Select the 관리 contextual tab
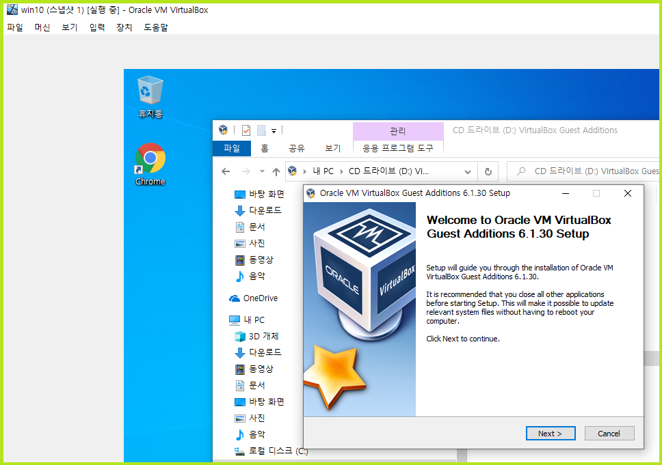 tap(398, 131)
